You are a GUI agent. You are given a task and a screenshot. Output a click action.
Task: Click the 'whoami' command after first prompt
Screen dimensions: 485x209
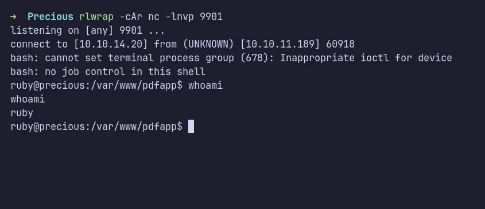(x=205, y=85)
